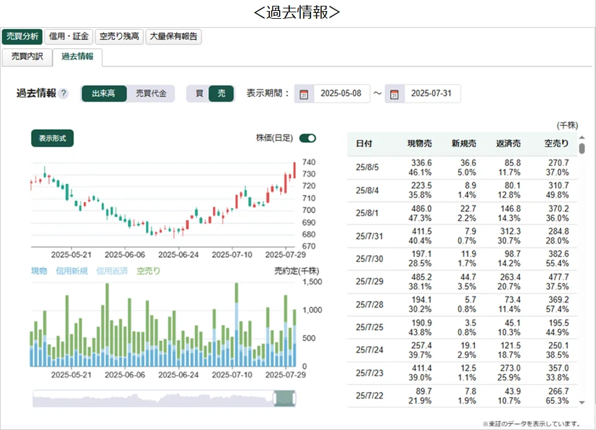Viewport: 596px width, 430px height.
Task: Select the 25/7/23 table row date
Action: (369, 373)
